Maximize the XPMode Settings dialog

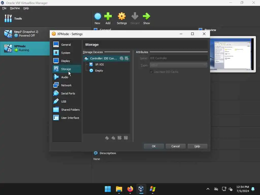point(192,34)
